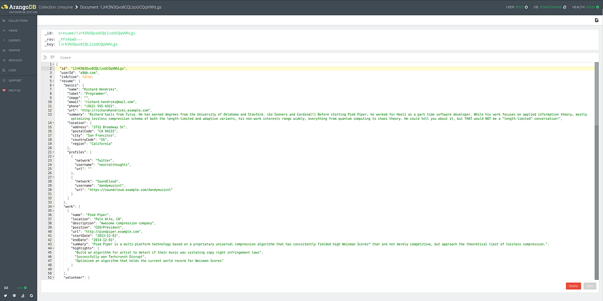Viewport: 603px width, 301px height.
Task: Click the version 3.4.4 check icon
Action: [25, 288]
